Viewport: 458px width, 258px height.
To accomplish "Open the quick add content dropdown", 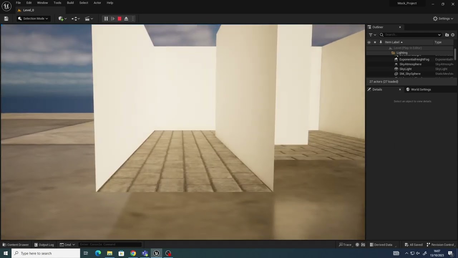I will [x=63, y=19].
